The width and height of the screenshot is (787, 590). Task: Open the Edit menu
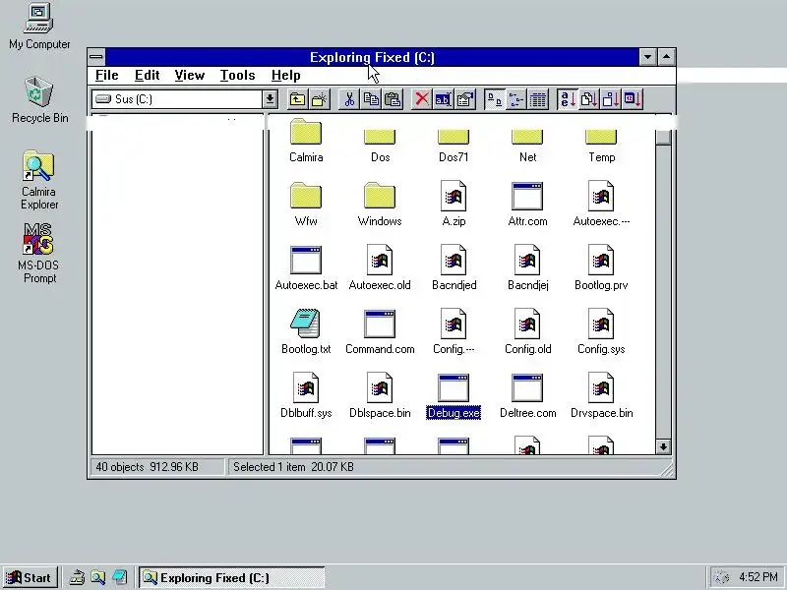click(147, 76)
